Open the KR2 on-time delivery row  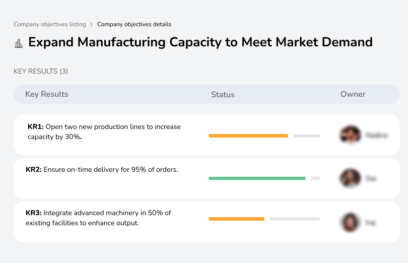tap(102, 170)
